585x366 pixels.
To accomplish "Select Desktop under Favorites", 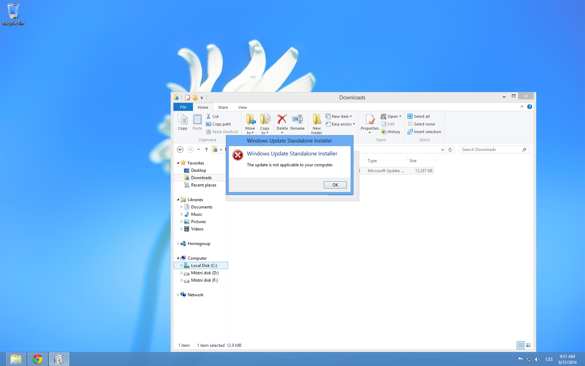I will (x=198, y=170).
